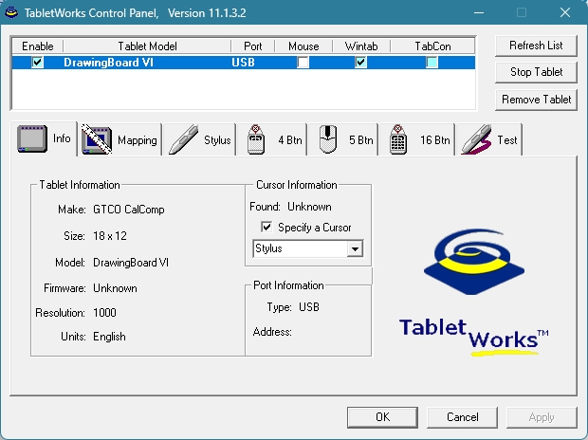Click the Info tab tablet icon
Screen dimensions: 588x440
click(33, 139)
